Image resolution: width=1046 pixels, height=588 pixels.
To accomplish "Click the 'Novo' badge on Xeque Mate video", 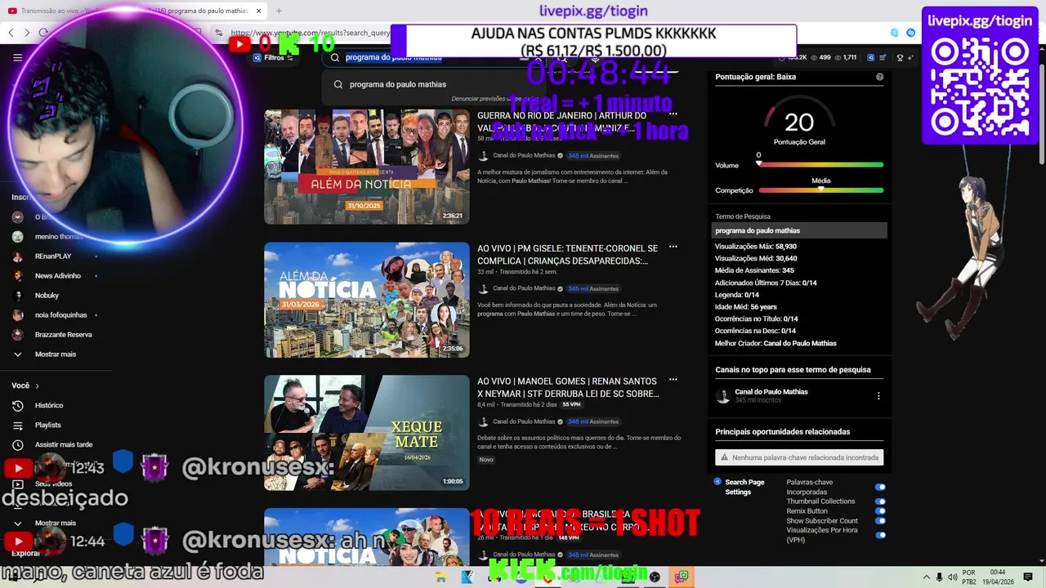I will [x=486, y=460].
